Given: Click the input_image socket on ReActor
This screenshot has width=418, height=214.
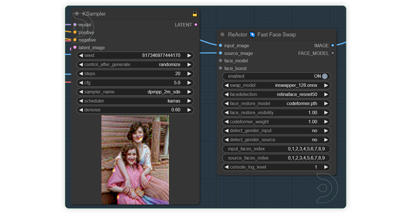Looking at the screenshot, I should (221, 45).
